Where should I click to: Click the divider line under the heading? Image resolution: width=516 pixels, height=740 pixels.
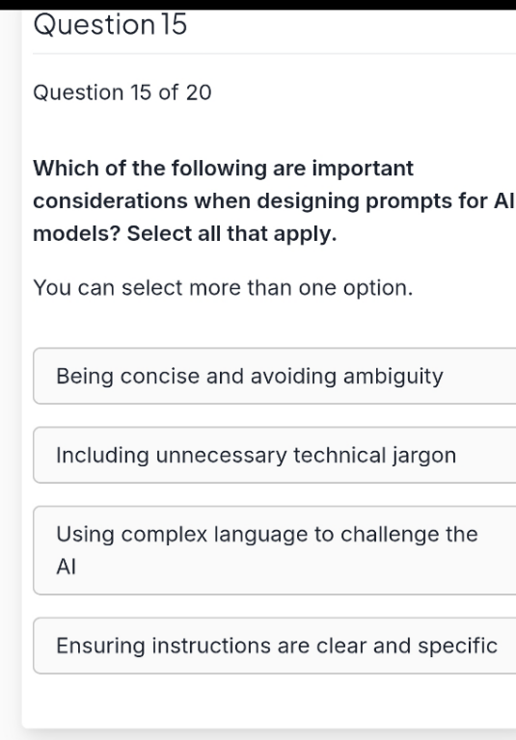click(x=275, y=54)
